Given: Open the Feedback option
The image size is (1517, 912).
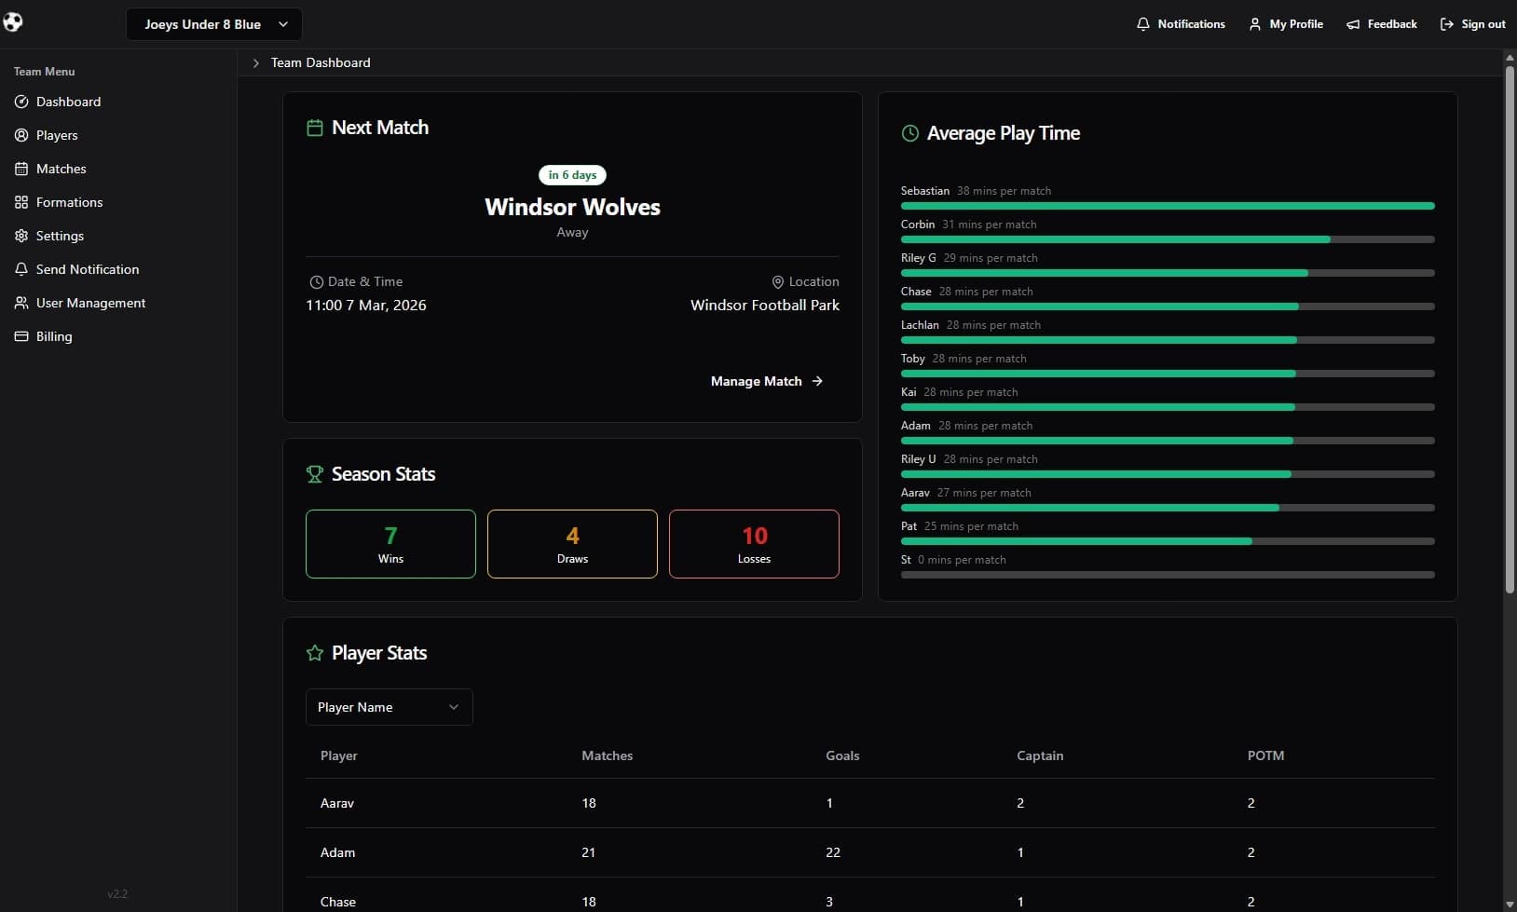Looking at the screenshot, I should [1382, 24].
